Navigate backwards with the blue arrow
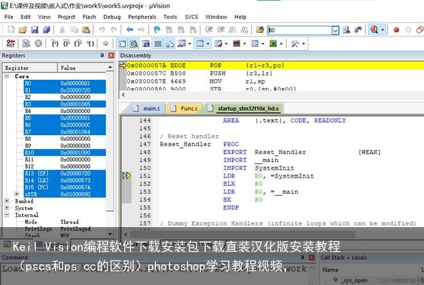This screenshot has height=285, width=424. 130,30
